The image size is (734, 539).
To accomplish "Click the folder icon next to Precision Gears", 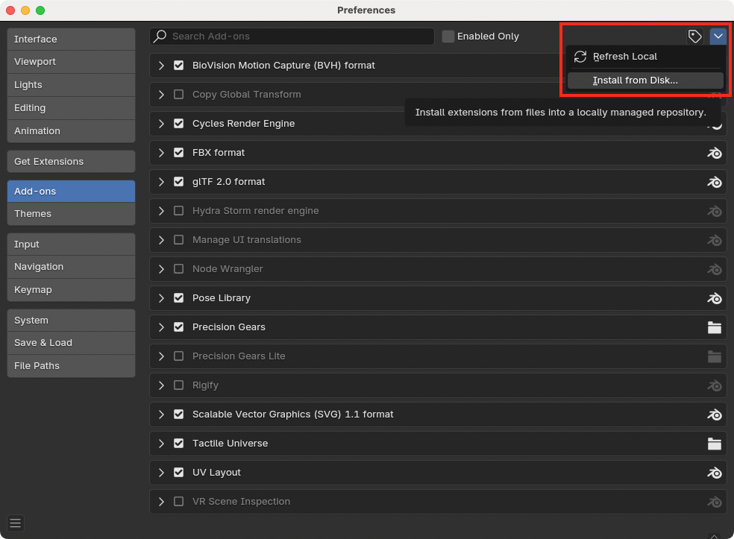I will (715, 327).
